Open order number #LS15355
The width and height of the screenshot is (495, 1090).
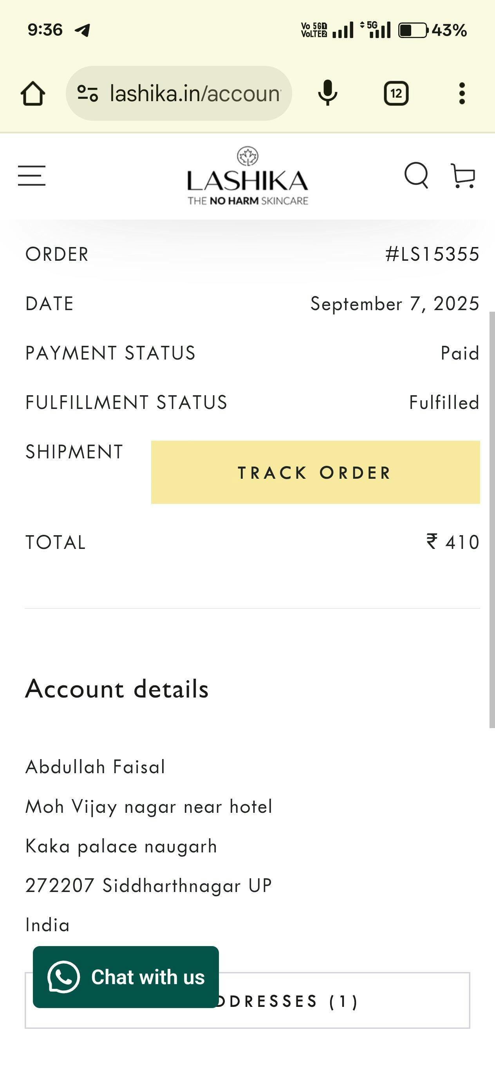click(x=432, y=254)
